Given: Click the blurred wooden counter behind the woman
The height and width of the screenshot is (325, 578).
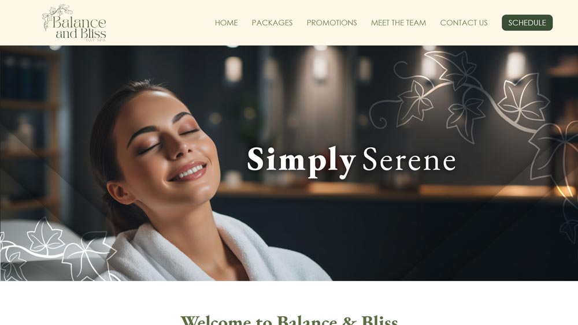Looking at the screenshot, I should coord(391,190).
